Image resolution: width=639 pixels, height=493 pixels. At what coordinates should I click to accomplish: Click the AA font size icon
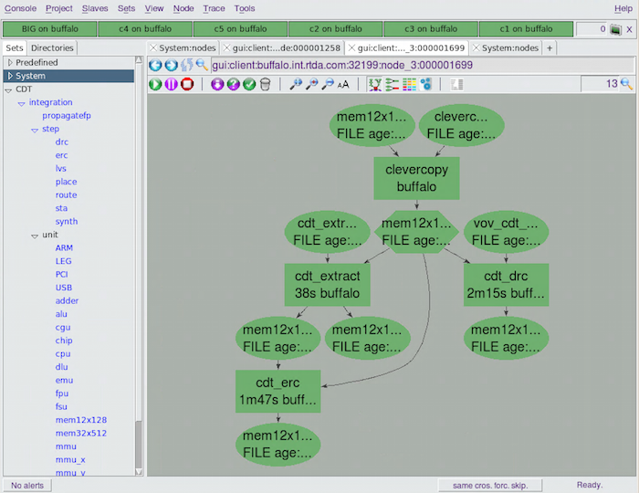point(343,84)
